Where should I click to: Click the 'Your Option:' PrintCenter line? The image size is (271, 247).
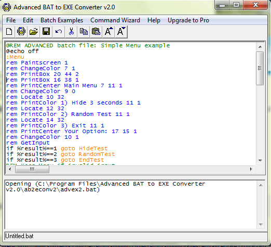[72, 132]
